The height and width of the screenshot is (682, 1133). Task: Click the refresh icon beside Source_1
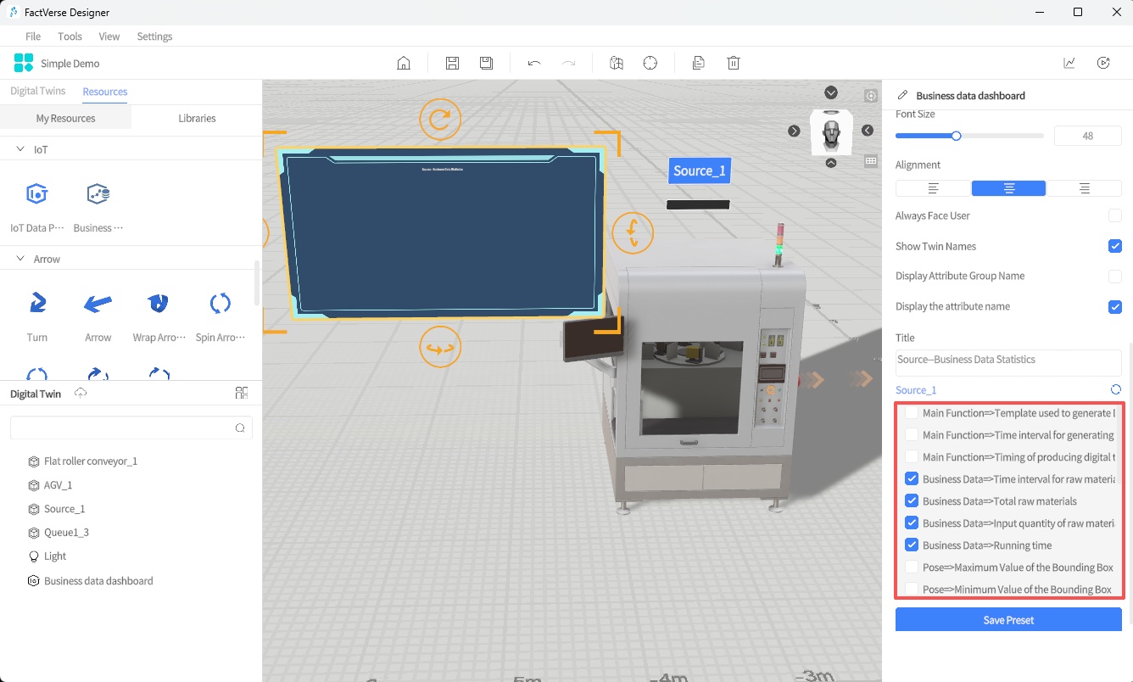point(1115,389)
